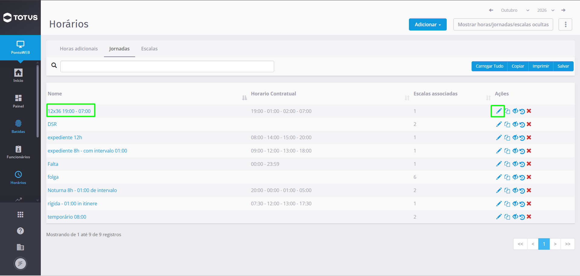Open the help question mark icon

click(x=20, y=231)
